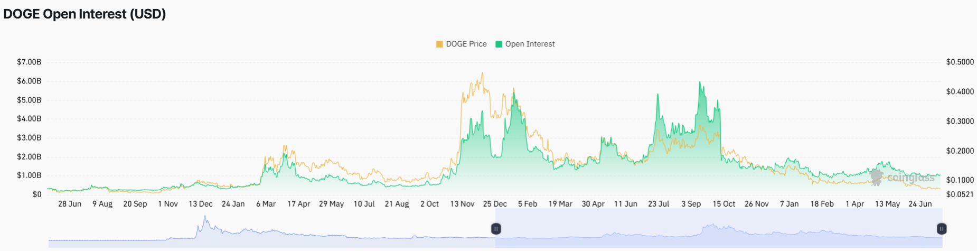Click the 11 Jun date label
977x251 pixels.
coord(626,203)
